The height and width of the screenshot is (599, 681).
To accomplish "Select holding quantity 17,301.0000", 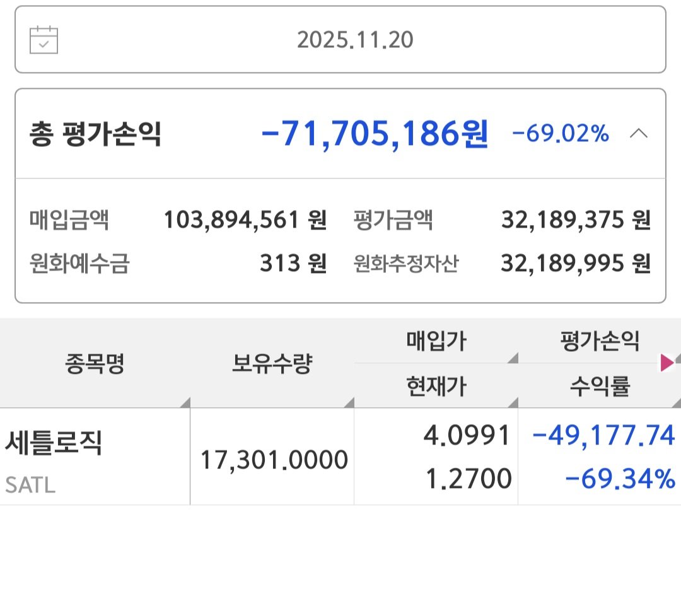I will pos(274,460).
